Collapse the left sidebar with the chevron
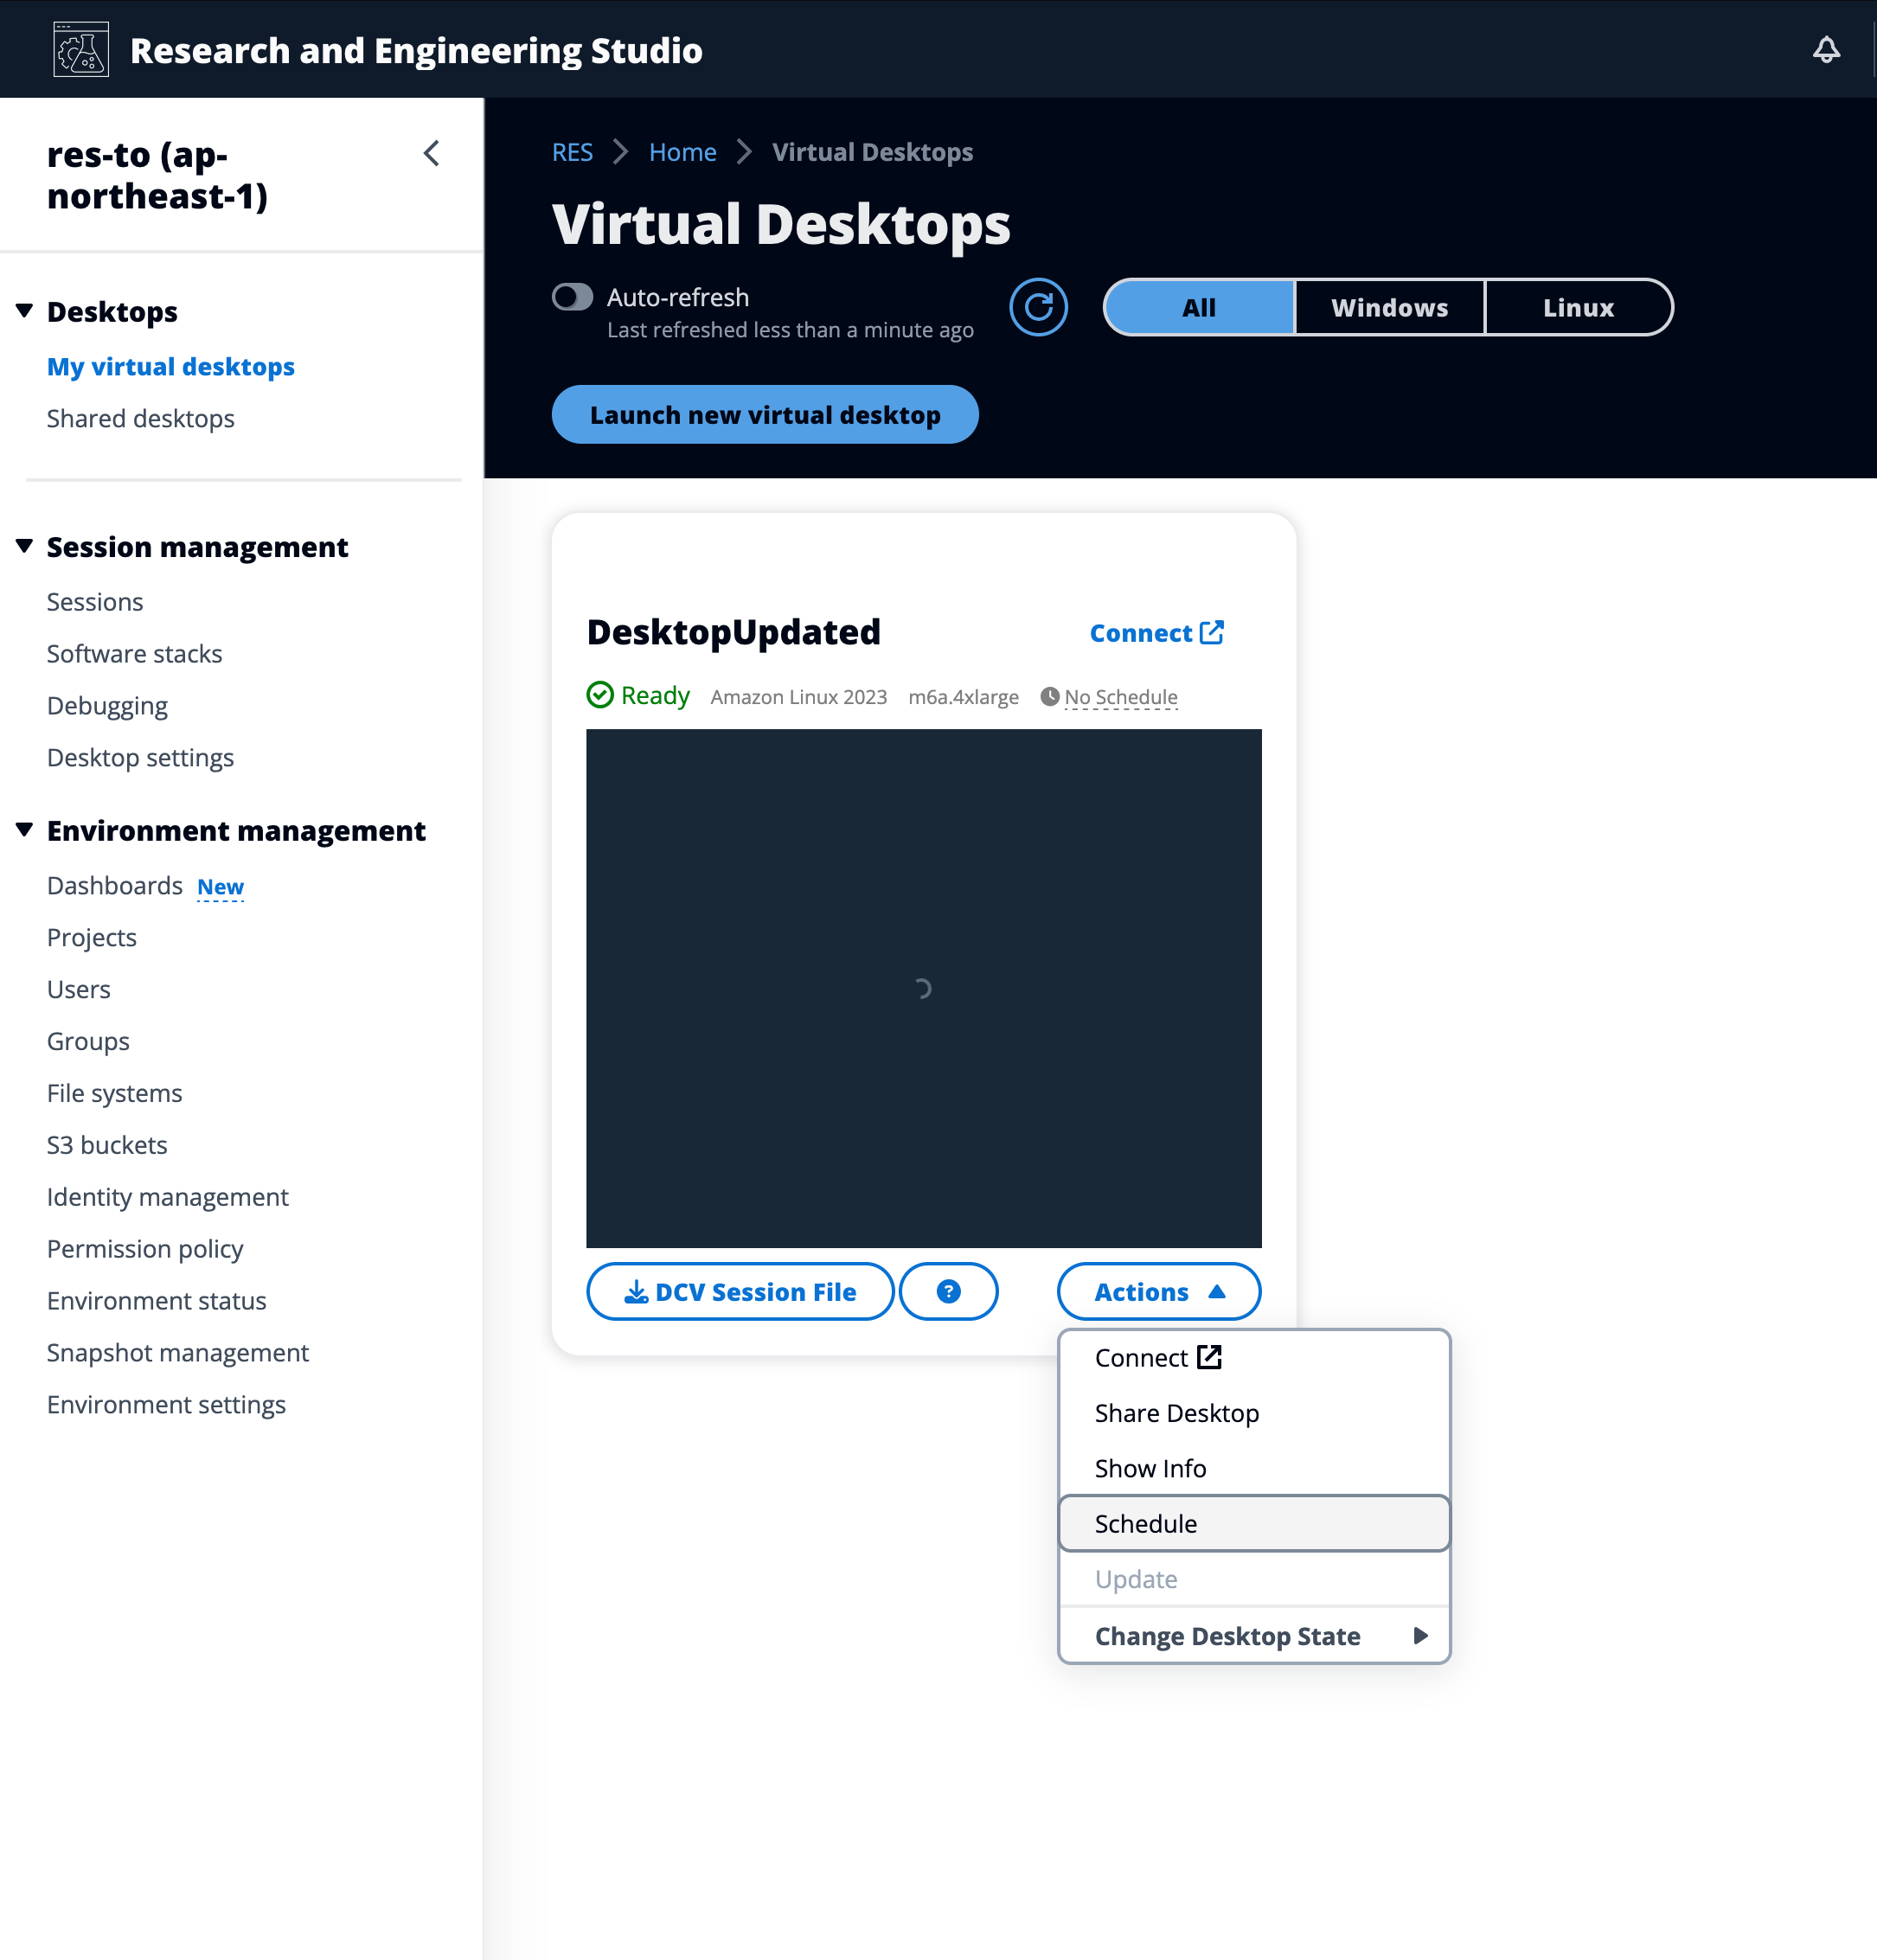The width and height of the screenshot is (1877, 1960). (432, 153)
